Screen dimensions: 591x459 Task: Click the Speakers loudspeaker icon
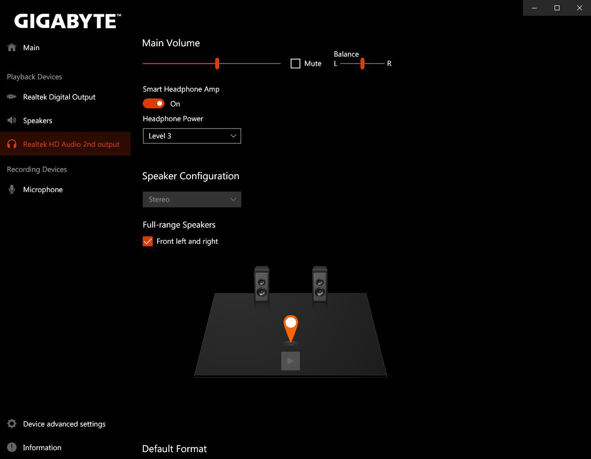(x=12, y=121)
